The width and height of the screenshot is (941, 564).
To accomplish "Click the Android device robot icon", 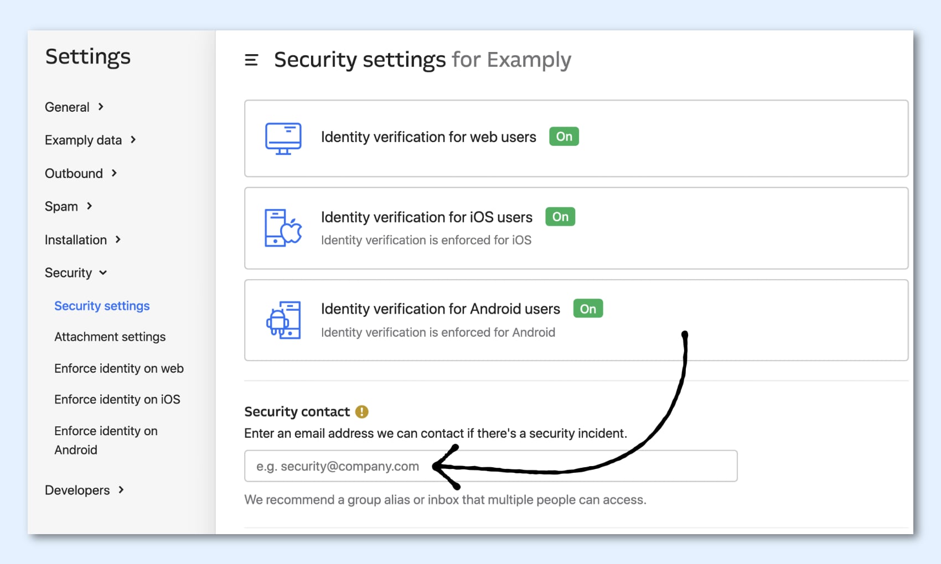I will click(283, 320).
